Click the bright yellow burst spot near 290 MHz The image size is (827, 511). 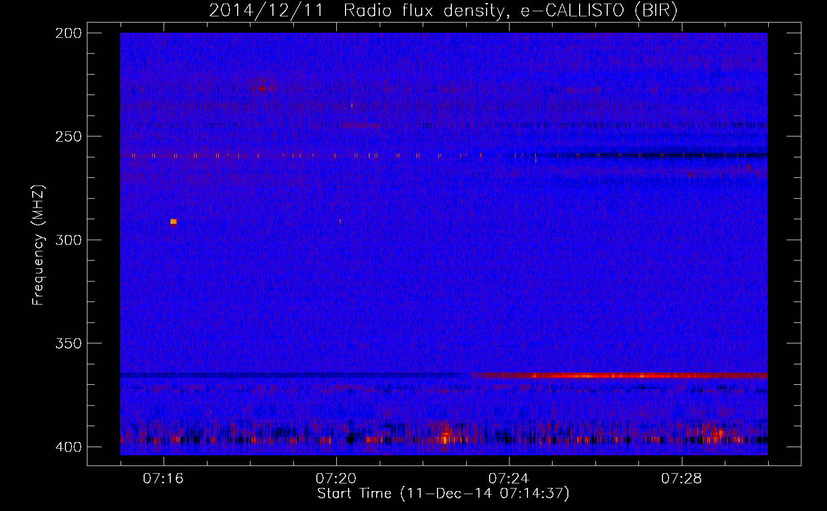(x=173, y=222)
